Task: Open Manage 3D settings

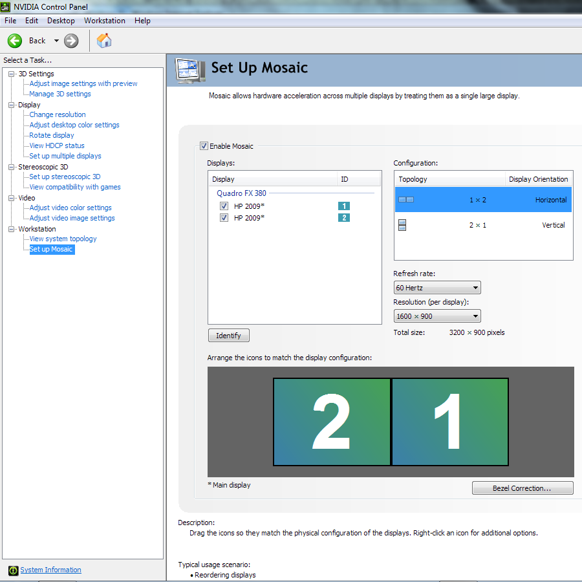Action: point(60,94)
